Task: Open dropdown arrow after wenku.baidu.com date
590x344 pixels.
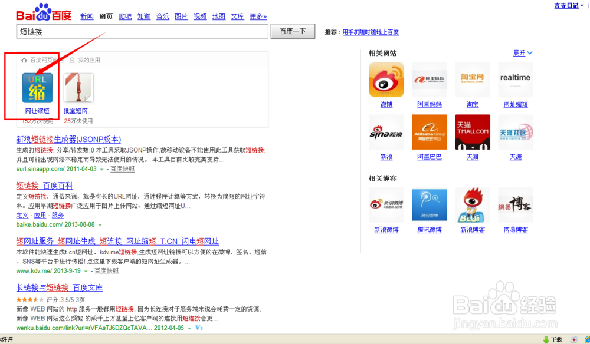Action: coord(189,328)
